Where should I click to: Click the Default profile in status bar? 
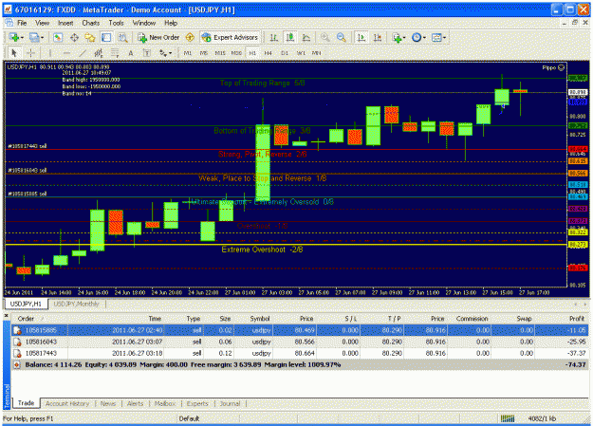pos(189,418)
